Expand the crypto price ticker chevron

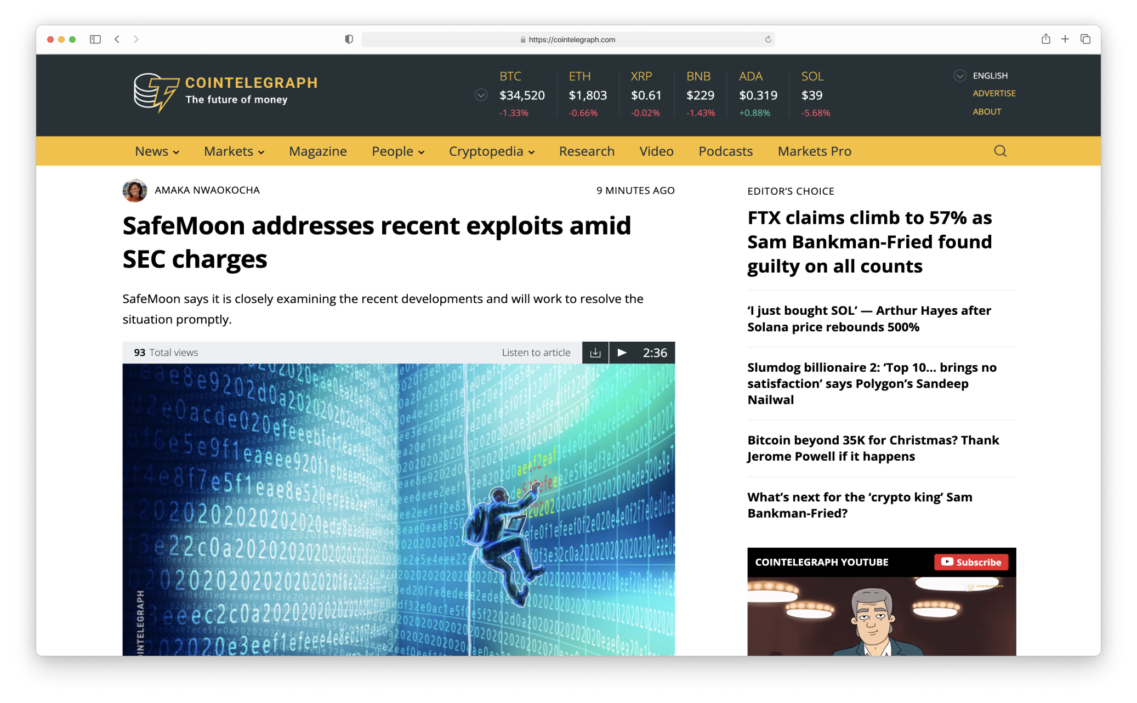click(x=481, y=95)
